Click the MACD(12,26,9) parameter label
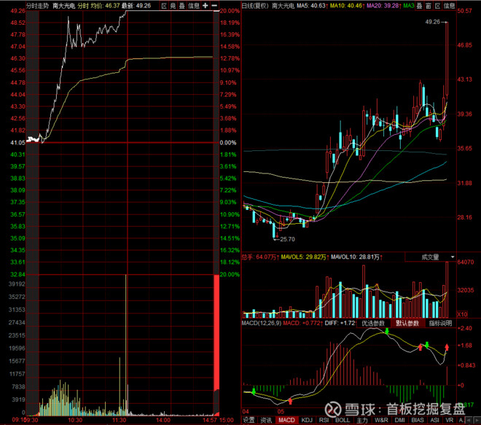This screenshot has width=481, height=425. pos(262,323)
